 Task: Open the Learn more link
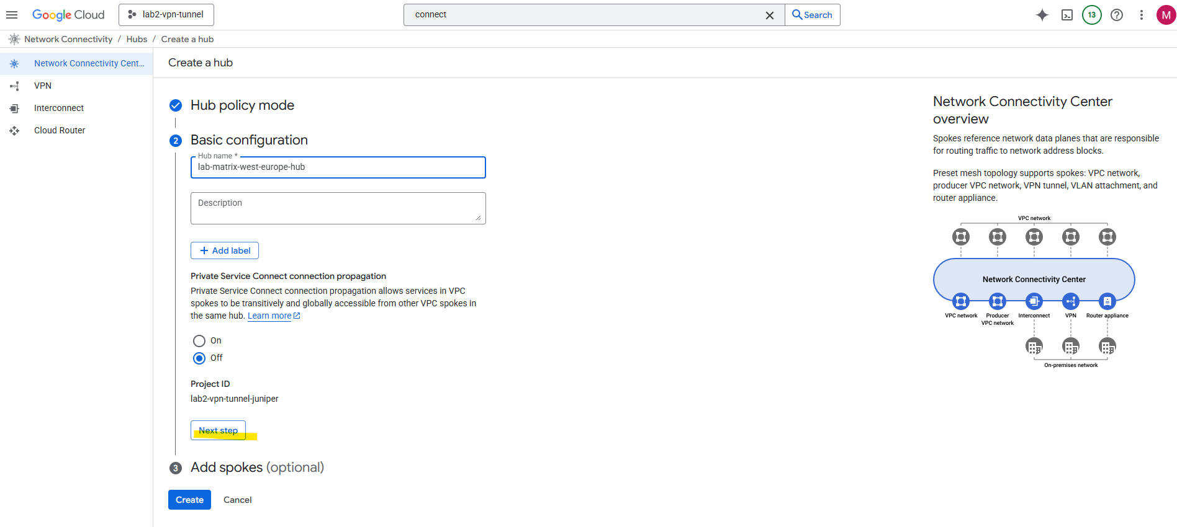point(274,316)
